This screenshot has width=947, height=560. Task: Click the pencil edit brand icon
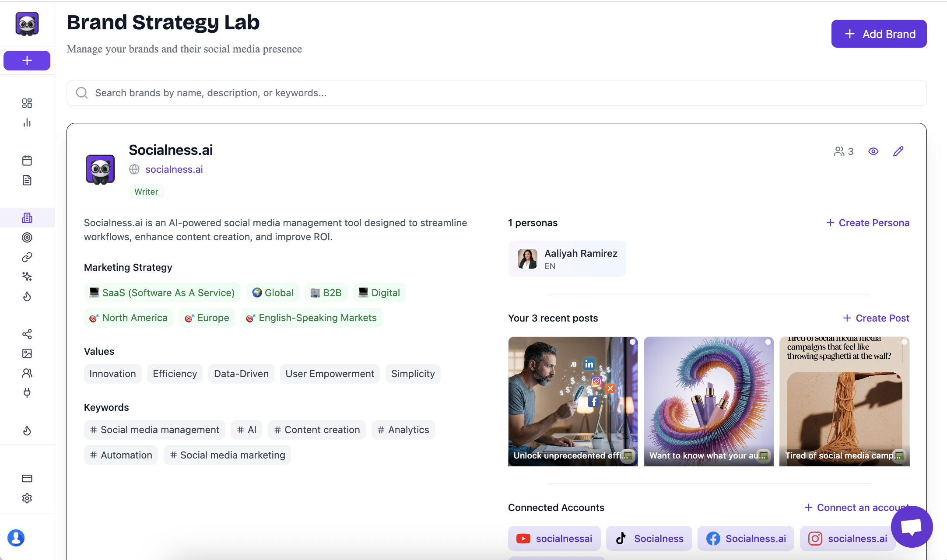(x=898, y=151)
